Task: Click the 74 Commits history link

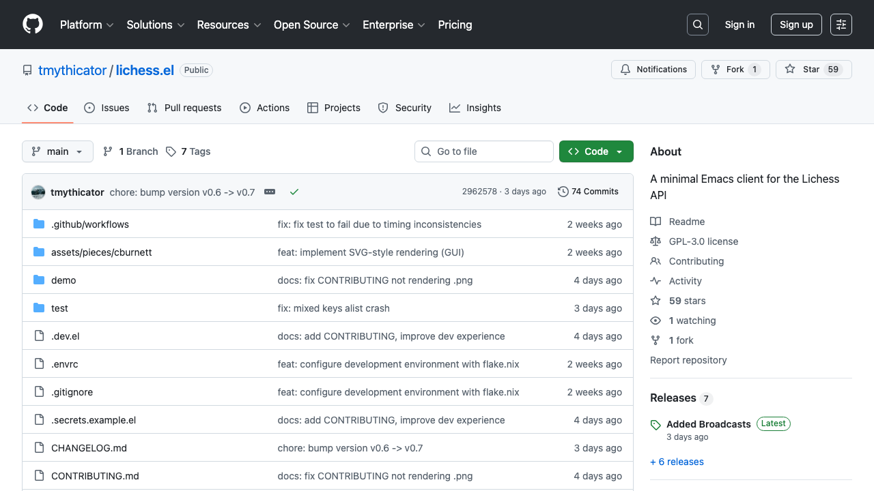Action: (588, 192)
